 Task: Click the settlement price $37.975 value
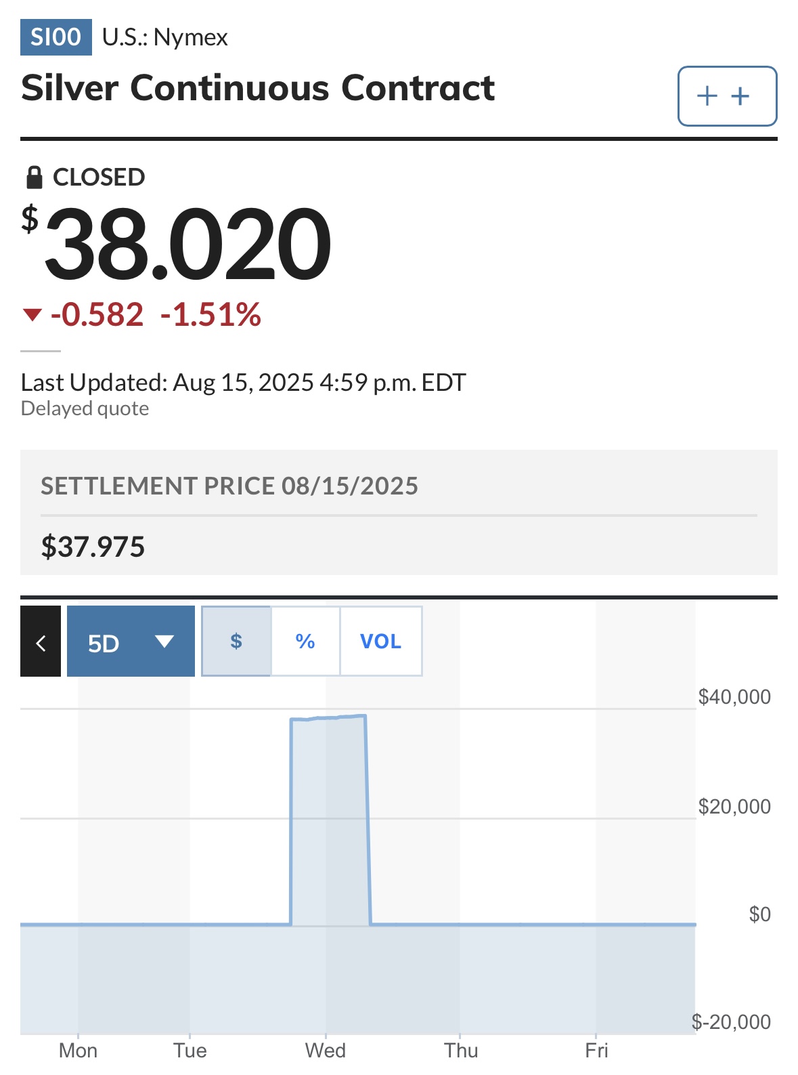click(x=93, y=547)
